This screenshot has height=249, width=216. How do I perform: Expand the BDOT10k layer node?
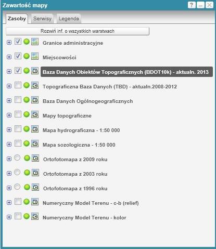[9, 72]
